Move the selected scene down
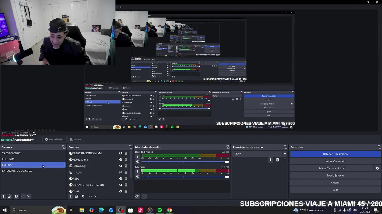This screenshot has height=214, width=382. pos(29,196)
